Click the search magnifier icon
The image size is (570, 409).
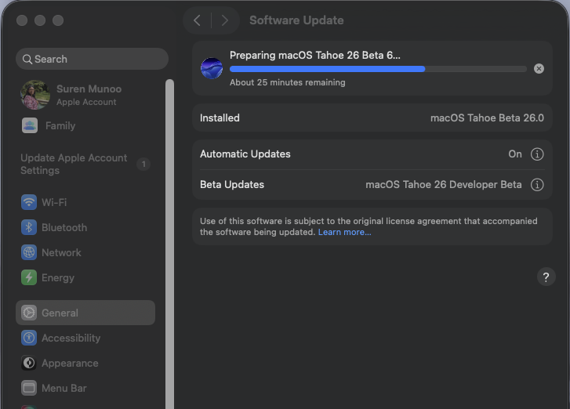coord(27,60)
